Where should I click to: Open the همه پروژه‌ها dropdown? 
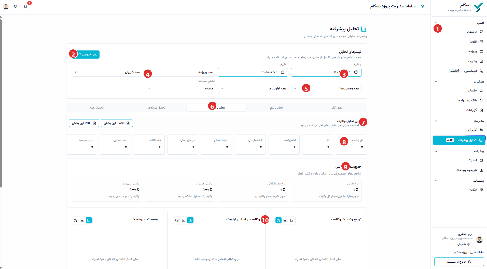(180, 72)
